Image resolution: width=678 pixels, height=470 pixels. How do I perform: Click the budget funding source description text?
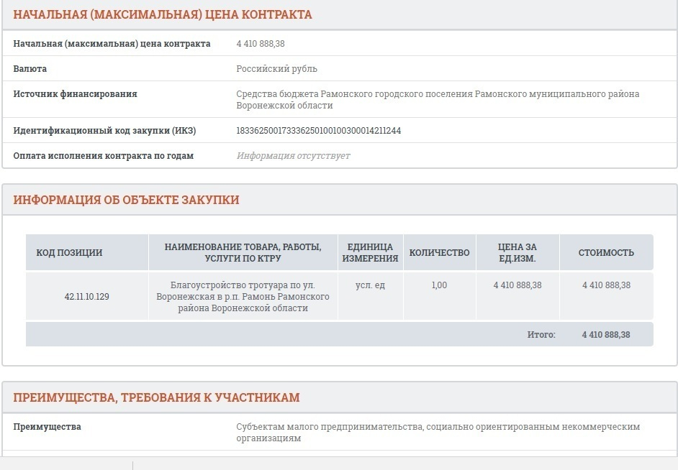click(x=437, y=99)
